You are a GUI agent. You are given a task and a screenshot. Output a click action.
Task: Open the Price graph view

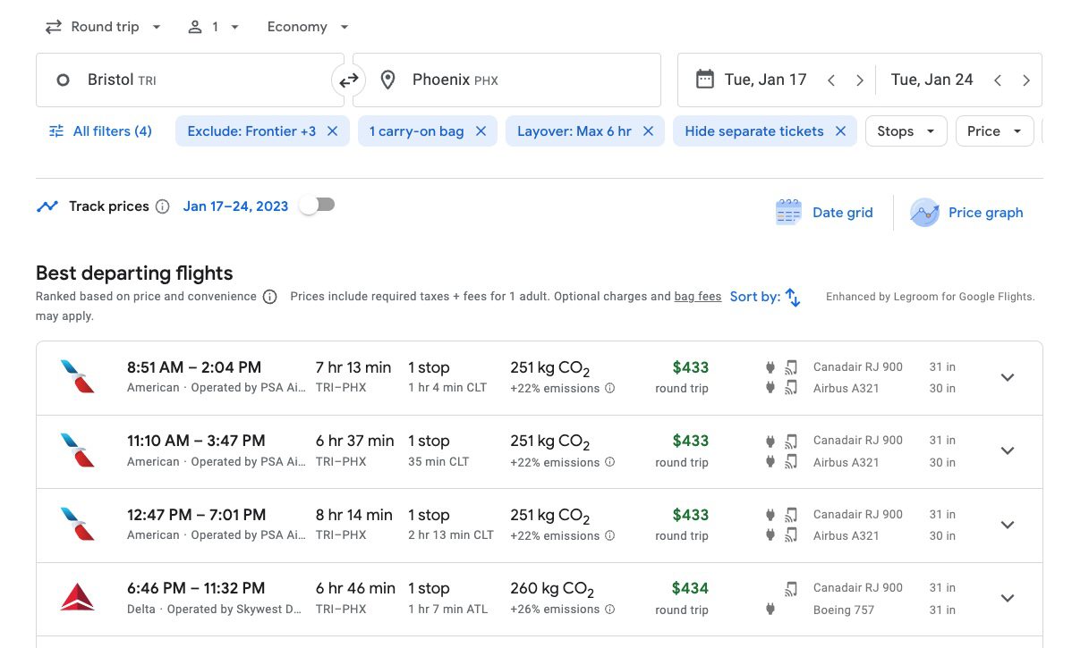967,212
